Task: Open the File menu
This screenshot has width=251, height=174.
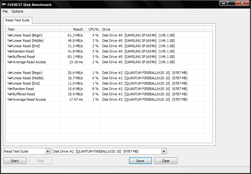Action: click(x=5, y=11)
